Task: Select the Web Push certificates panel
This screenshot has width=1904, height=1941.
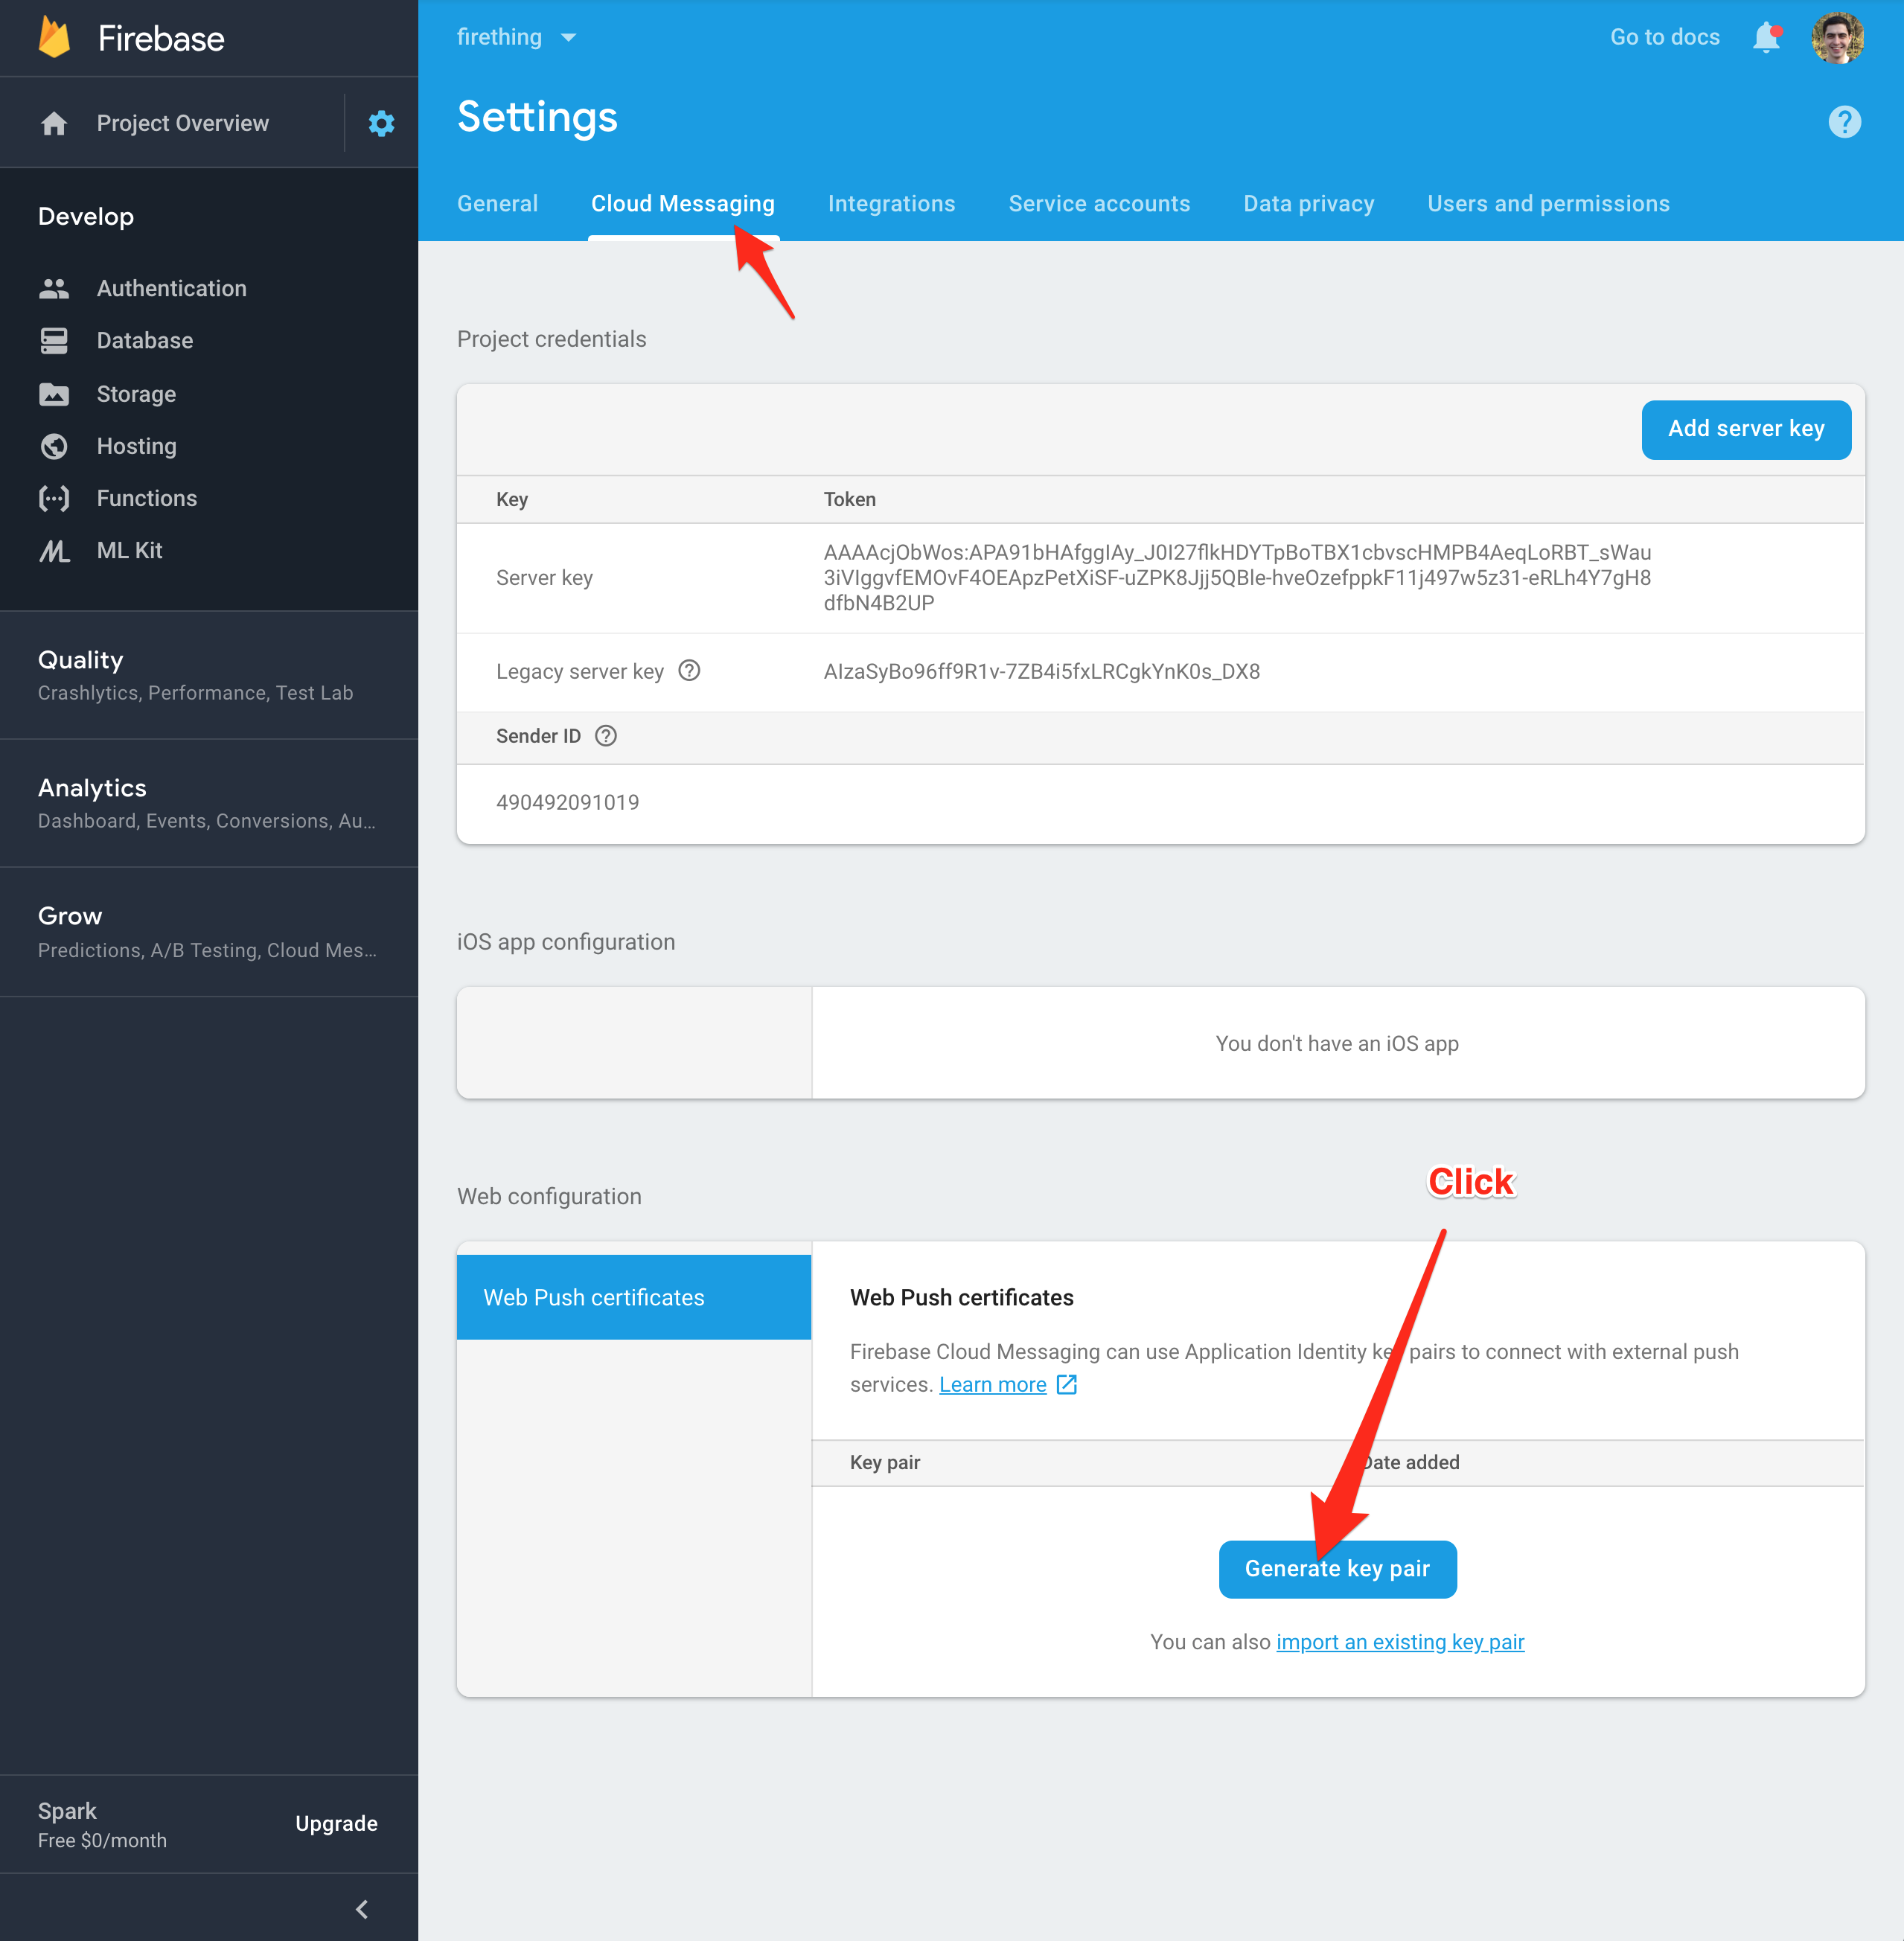Action: (x=593, y=1297)
